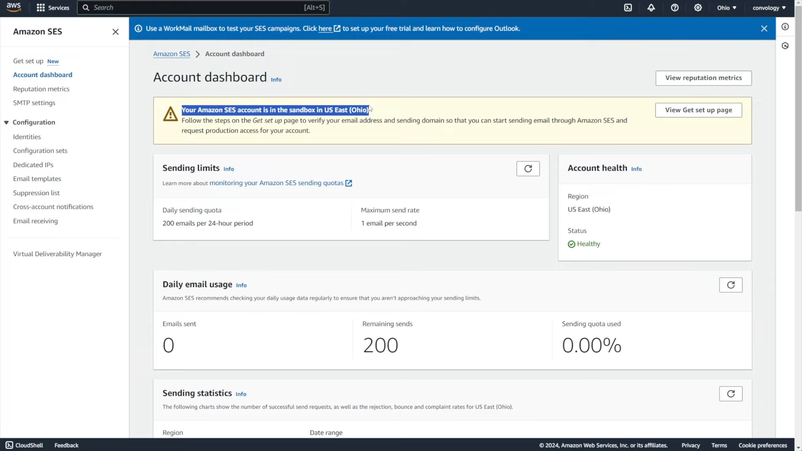Open the hexagon icon in right rail
The width and height of the screenshot is (802, 451).
(785, 46)
